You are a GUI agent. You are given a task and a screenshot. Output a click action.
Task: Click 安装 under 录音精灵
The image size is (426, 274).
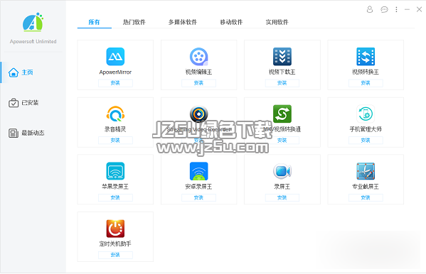tap(115, 141)
